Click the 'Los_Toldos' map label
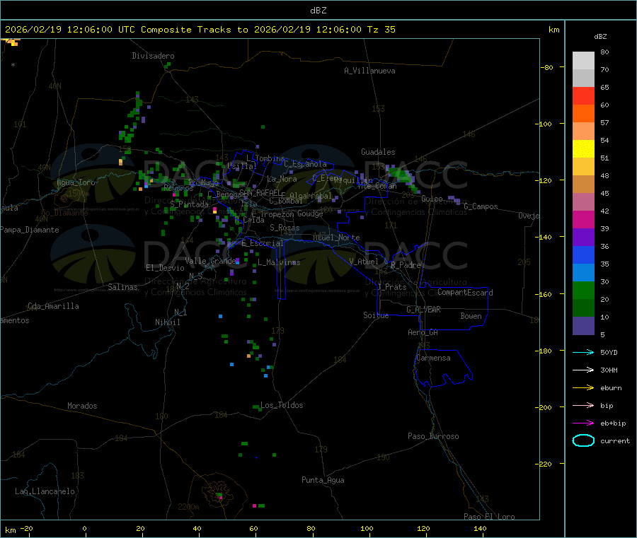Viewport: 637px width, 538px height. click(x=282, y=405)
